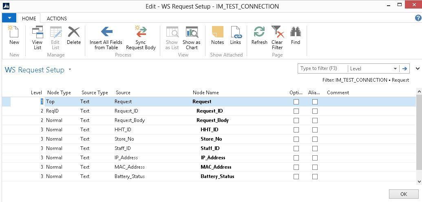Click Insert All Fields from Table
422x202 pixels.
tap(106, 37)
